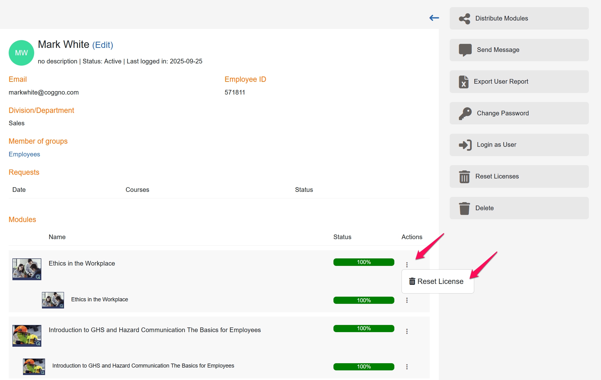Open Distribute Modules
The height and width of the screenshot is (380, 601).
click(x=519, y=18)
